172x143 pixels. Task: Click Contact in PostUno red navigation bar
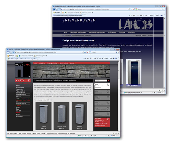[72, 63]
